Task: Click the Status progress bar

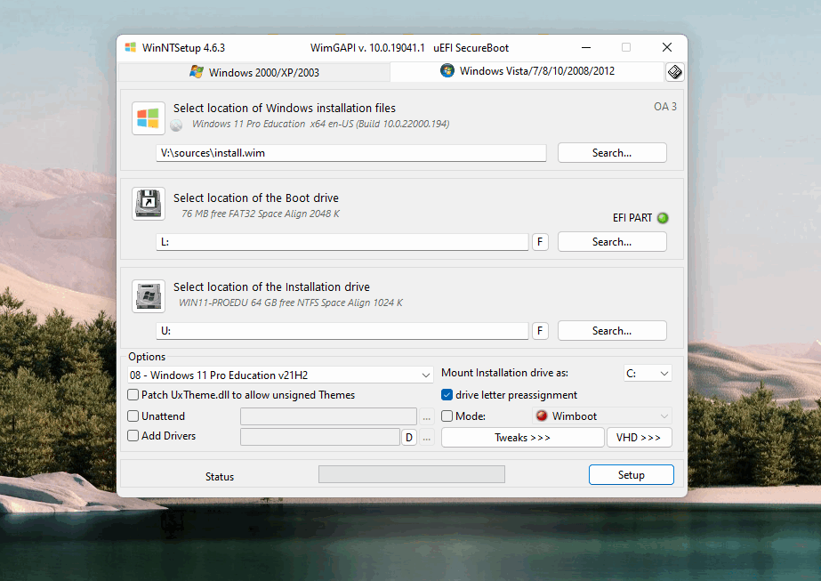Action: click(412, 474)
